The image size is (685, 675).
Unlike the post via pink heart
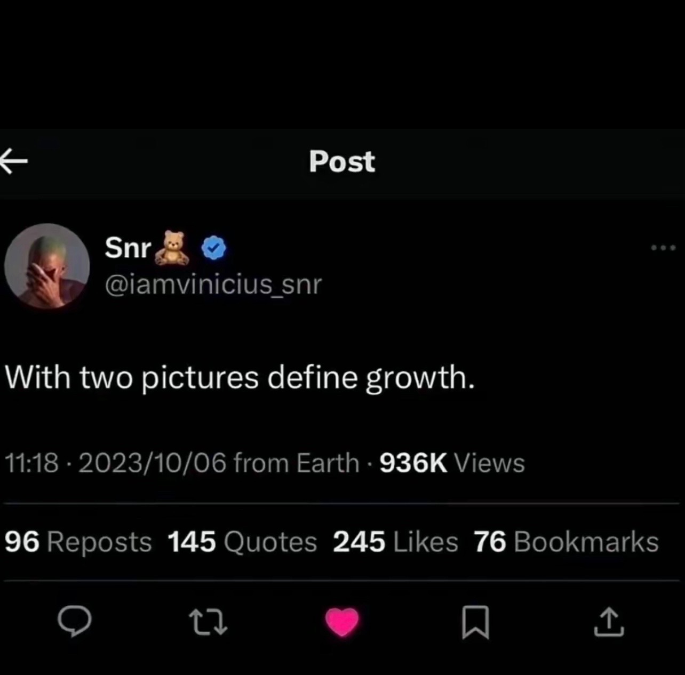click(342, 622)
